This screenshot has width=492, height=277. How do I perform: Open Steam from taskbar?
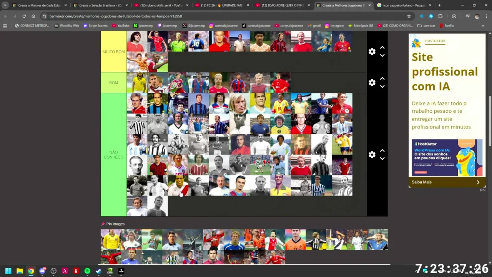coord(98,271)
